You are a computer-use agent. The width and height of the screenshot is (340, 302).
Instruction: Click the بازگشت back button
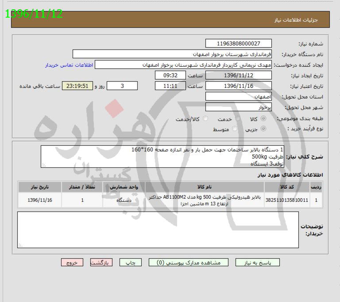(x=101, y=262)
